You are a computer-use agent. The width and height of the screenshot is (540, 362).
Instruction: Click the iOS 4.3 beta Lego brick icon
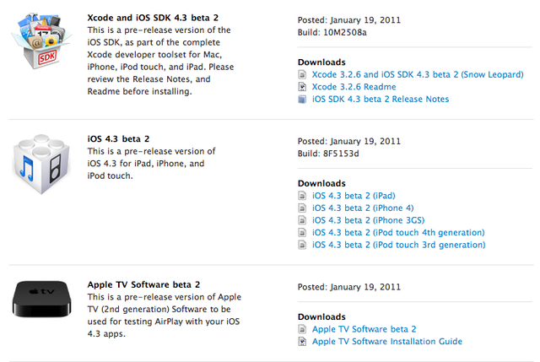click(41, 164)
